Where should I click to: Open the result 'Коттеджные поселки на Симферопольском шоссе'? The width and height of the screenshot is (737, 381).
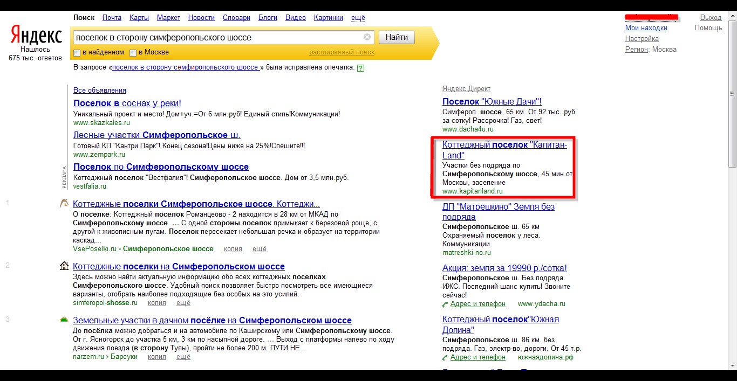click(x=179, y=266)
